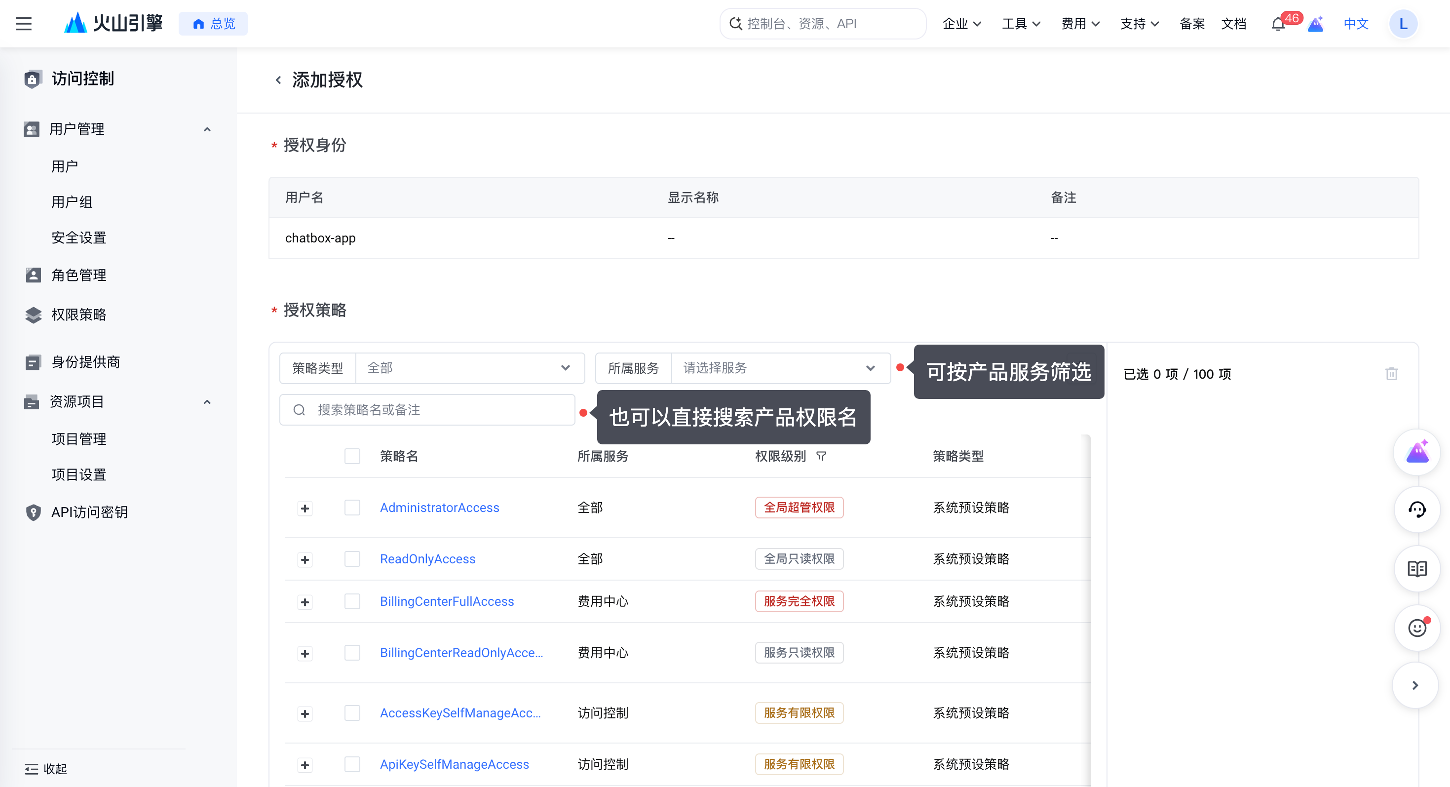The image size is (1450, 787).
Task: Click the notification bell icon
Action: (x=1278, y=24)
